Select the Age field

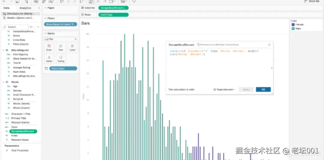pos(15,86)
